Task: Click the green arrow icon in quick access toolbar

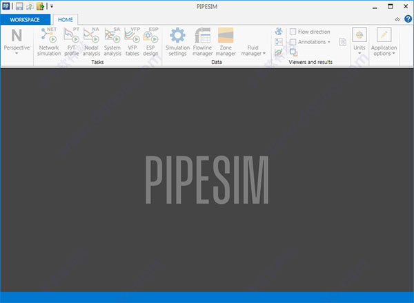Action: (x=30, y=6)
